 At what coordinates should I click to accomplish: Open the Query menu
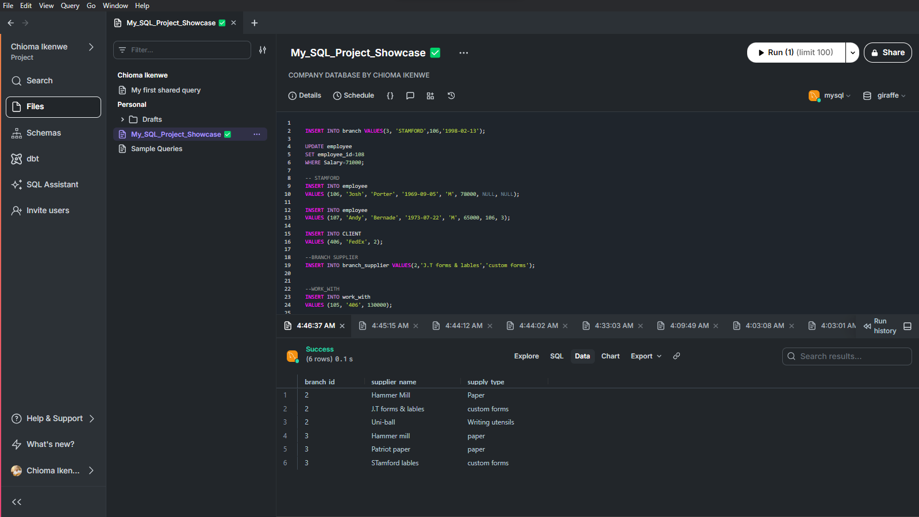click(70, 6)
